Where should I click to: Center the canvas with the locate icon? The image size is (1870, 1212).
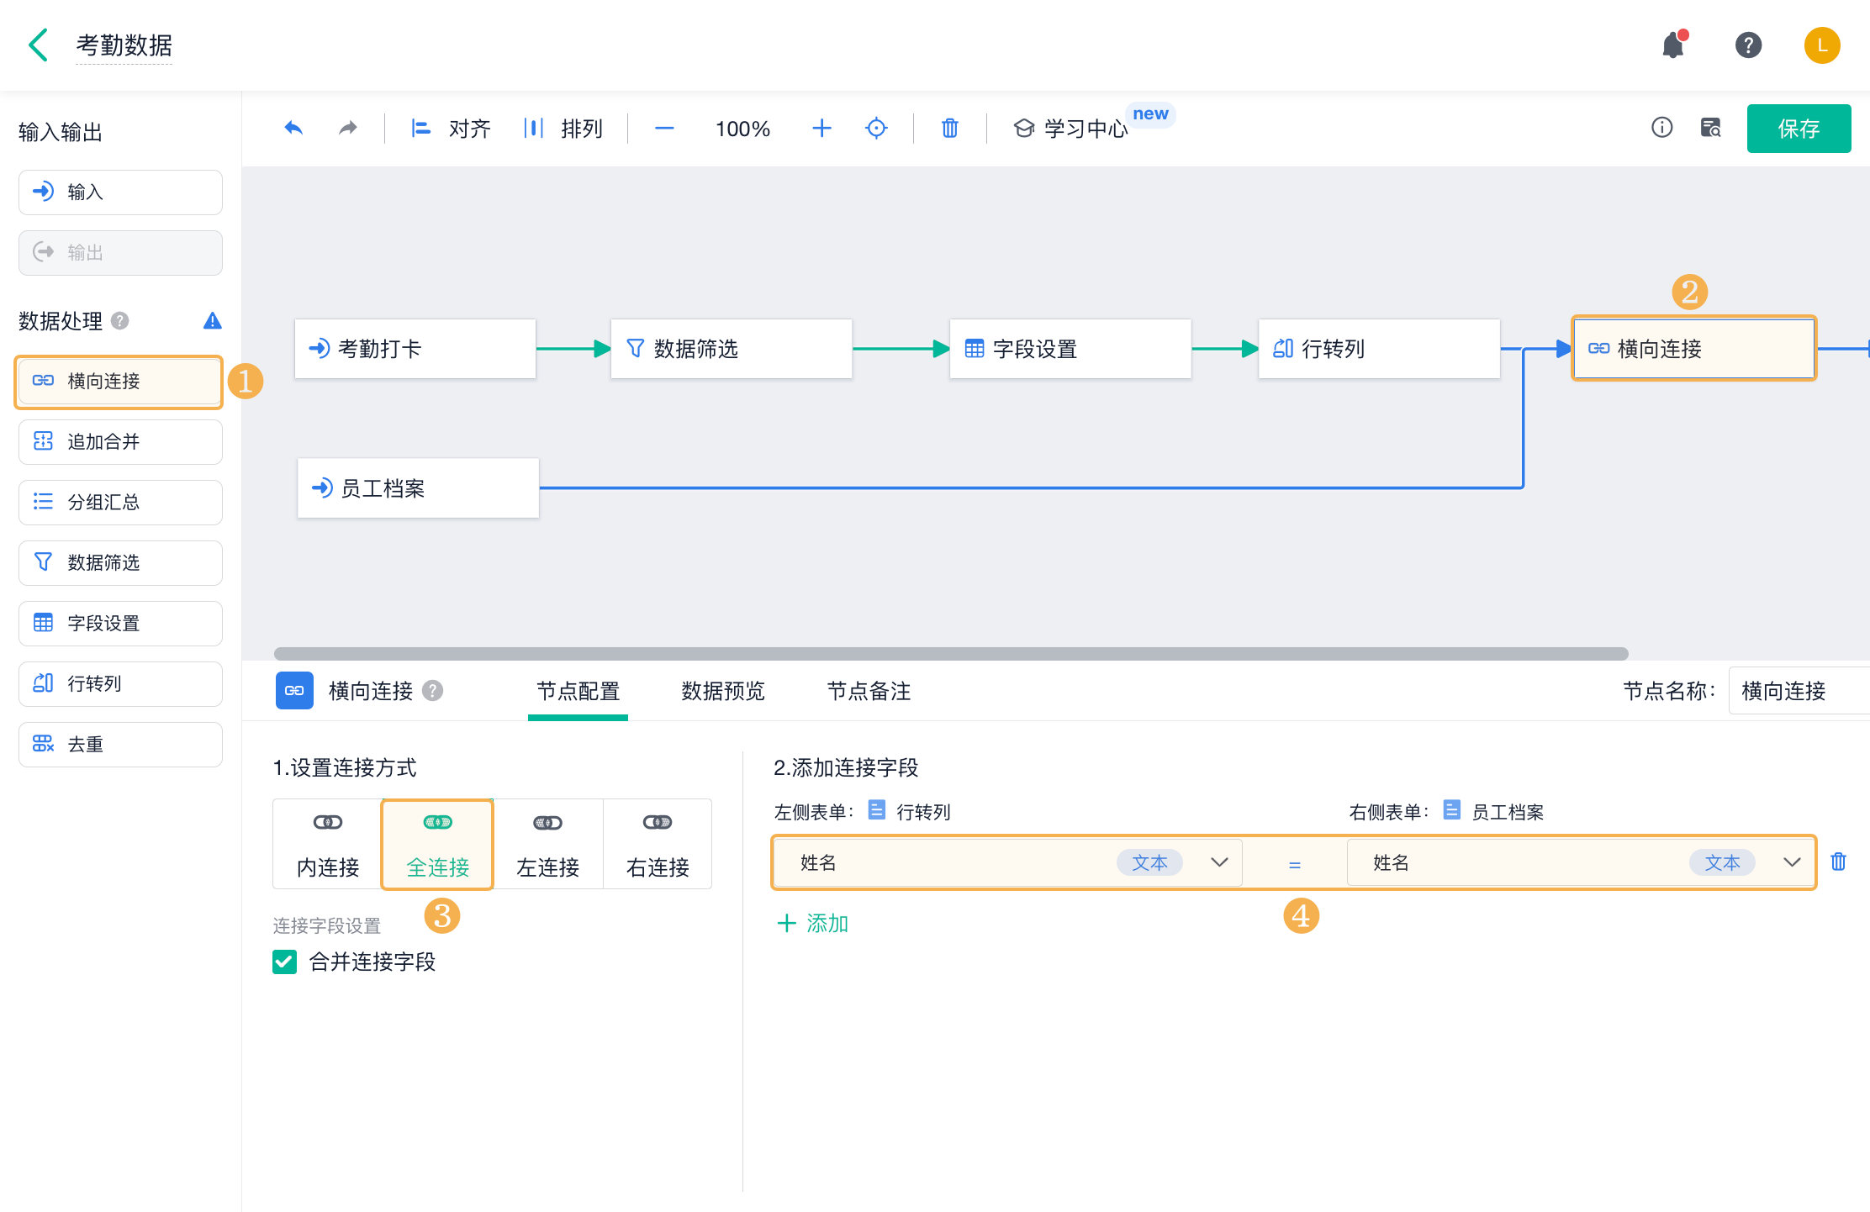pos(876,128)
